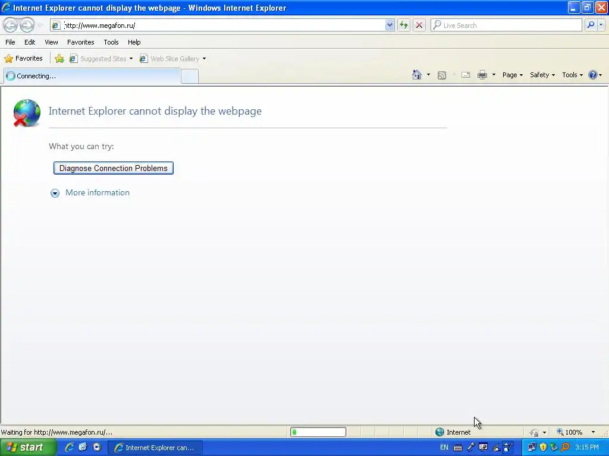Expand the Suggested Sites dropdown arrow
Image resolution: width=609 pixels, height=456 pixels.
[131, 59]
